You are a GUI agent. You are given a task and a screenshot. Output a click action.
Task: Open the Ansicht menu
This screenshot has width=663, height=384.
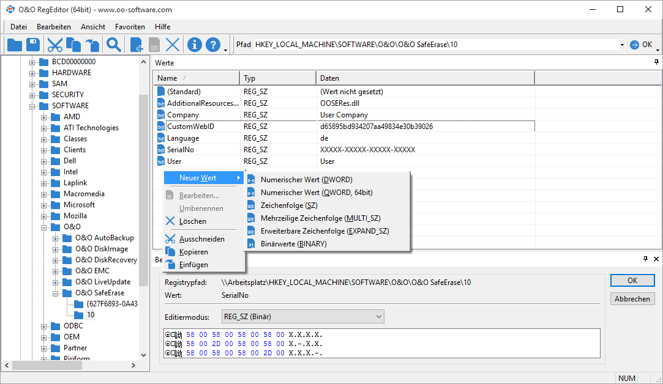[x=93, y=27]
